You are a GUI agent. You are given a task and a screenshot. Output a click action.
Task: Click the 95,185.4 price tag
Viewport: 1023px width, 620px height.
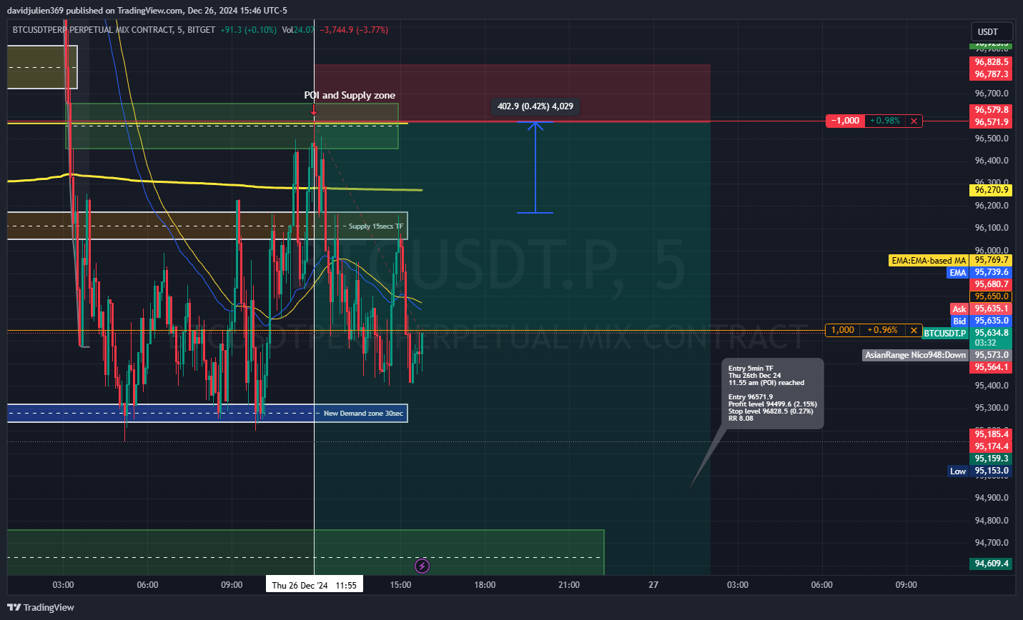pyautogui.click(x=992, y=434)
